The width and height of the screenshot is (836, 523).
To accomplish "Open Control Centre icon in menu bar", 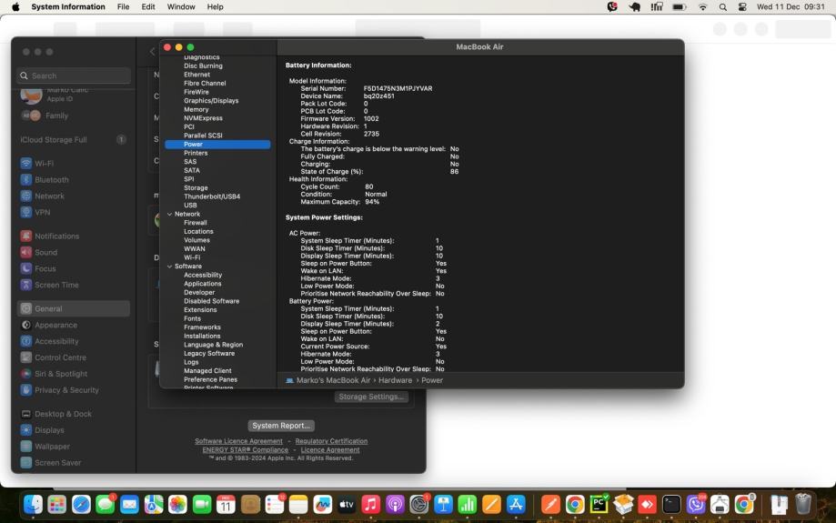I will tap(742, 7).
